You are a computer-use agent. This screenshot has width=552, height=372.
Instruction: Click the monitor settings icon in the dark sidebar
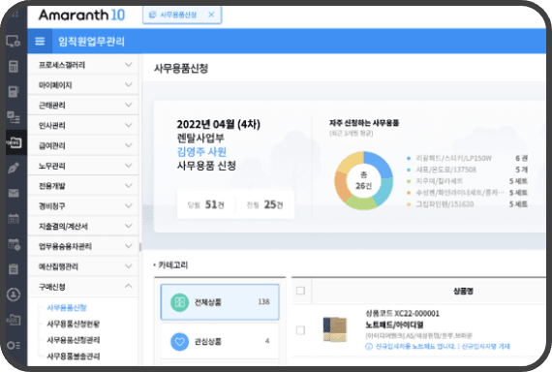pyautogui.click(x=13, y=42)
